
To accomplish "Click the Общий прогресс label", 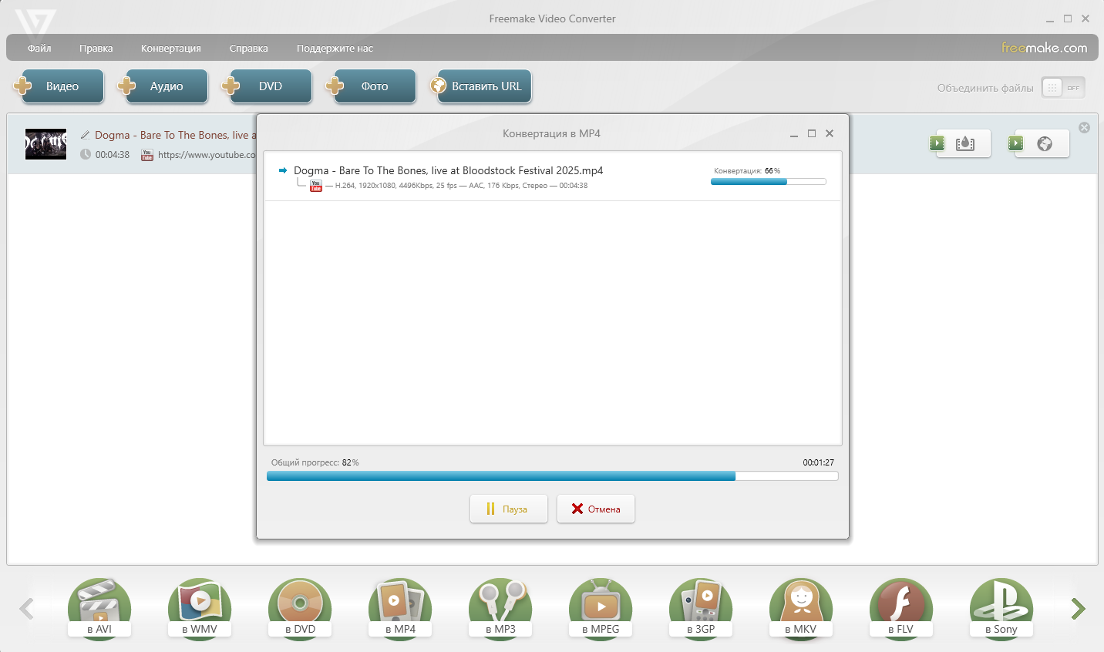I will [x=305, y=462].
